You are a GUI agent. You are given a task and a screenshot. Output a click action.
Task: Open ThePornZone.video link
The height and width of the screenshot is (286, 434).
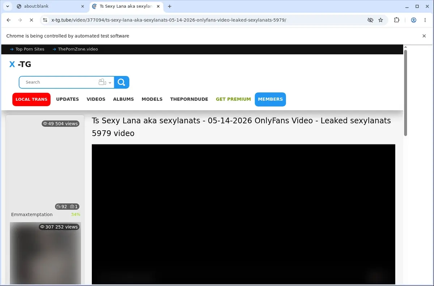(75, 49)
